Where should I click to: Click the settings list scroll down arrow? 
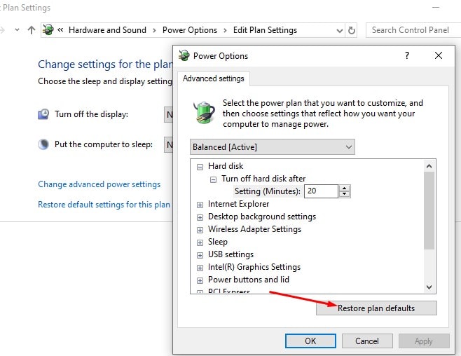click(429, 287)
